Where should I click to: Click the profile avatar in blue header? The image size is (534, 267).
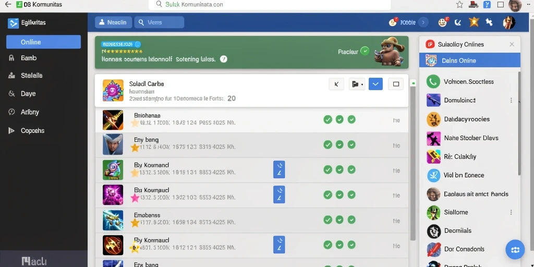coord(509,22)
